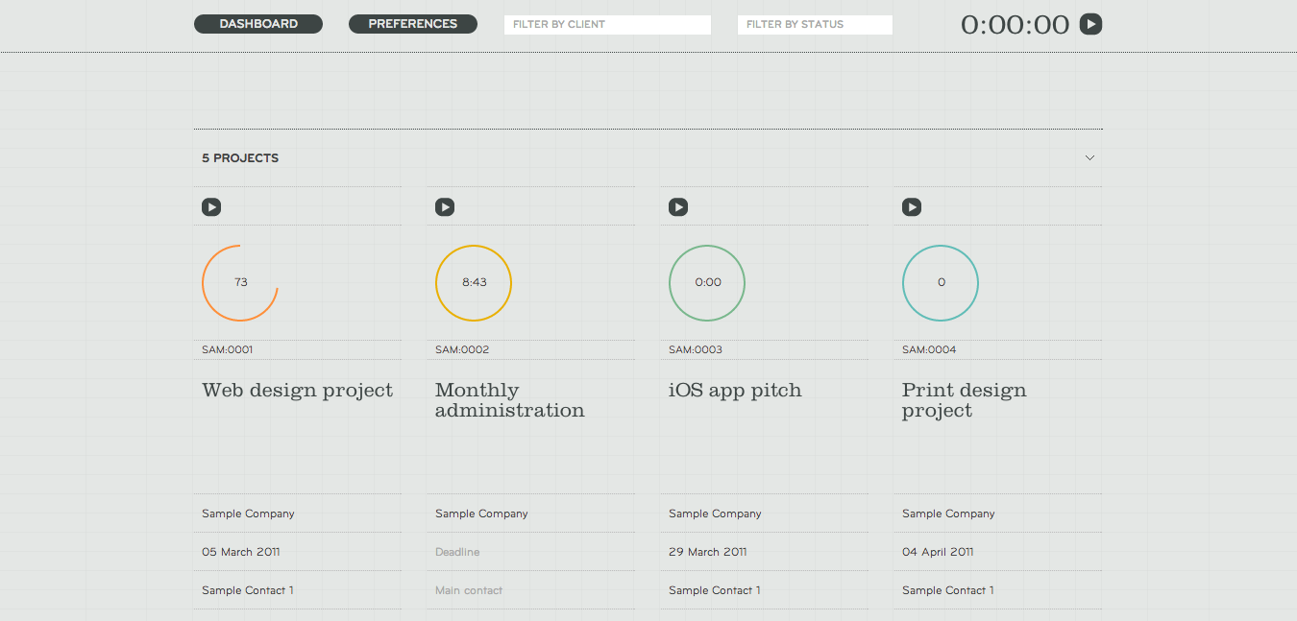The height and width of the screenshot is (621, 1297).
Task: Click the green circle showing 0:00
Action: 707,282
